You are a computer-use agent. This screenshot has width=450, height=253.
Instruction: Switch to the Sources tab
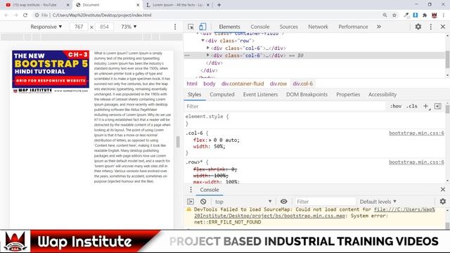(289, 27)
